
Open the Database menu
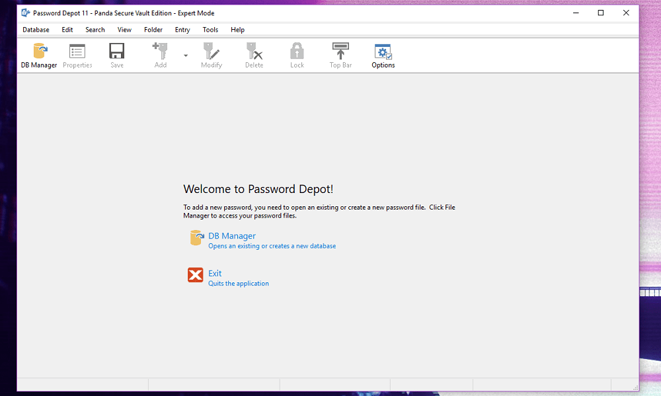[x=36, y=30]
